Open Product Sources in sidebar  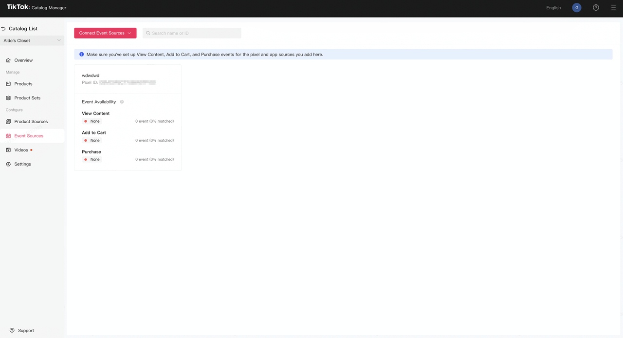tap(32, 122)
